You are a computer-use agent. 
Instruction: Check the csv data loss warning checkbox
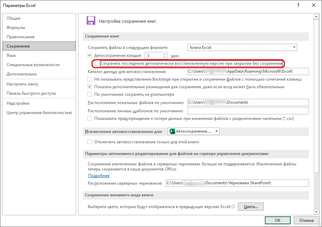click(x=89, y=118)
